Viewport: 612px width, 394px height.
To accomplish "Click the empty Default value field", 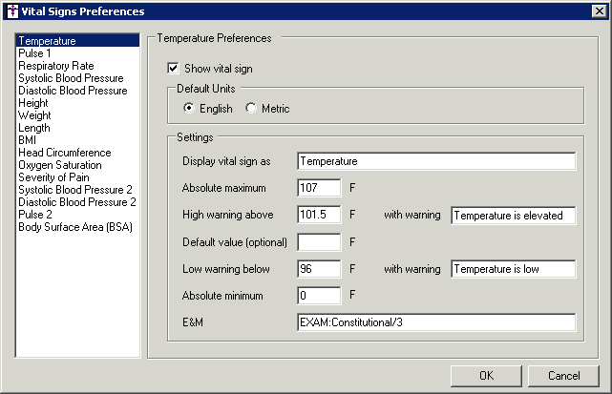I will coord(319,242).
